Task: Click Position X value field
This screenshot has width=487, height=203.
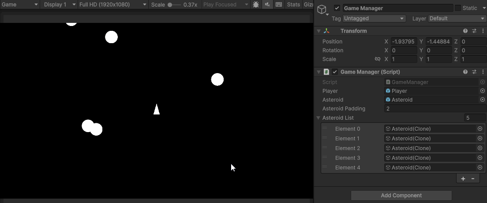Action: [x=404, y=41]
